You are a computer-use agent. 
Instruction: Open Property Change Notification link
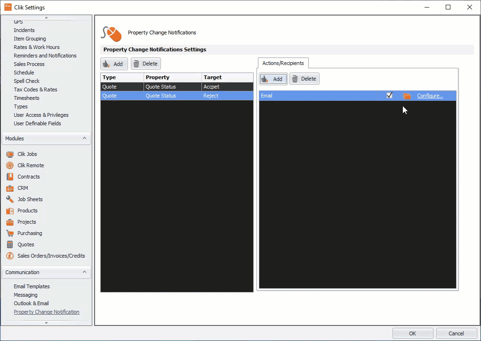pyautogui.click(x=47, y=312)
